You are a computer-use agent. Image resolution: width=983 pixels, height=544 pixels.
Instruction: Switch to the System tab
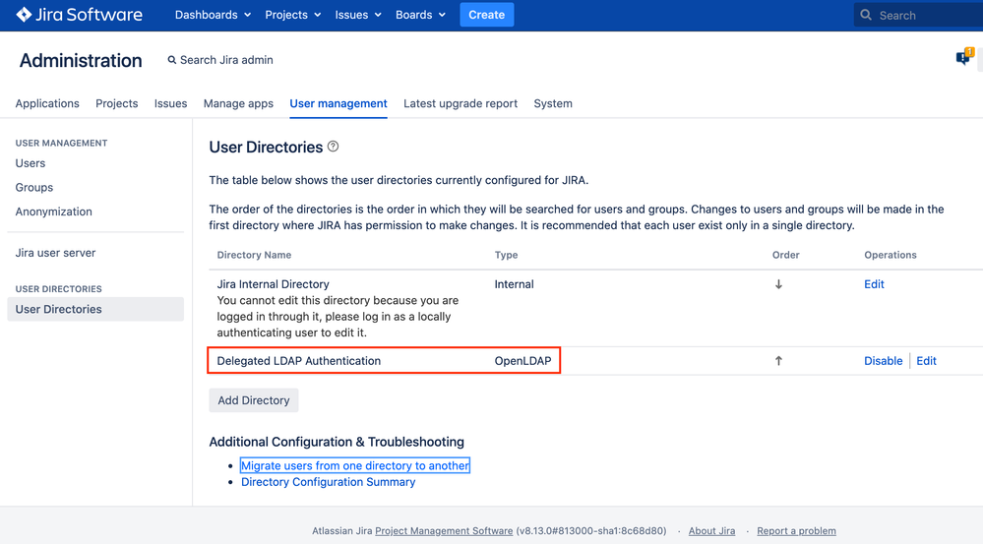(553, 103)
